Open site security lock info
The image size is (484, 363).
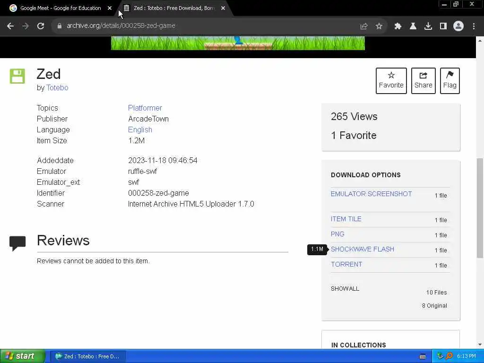point(60,26)
